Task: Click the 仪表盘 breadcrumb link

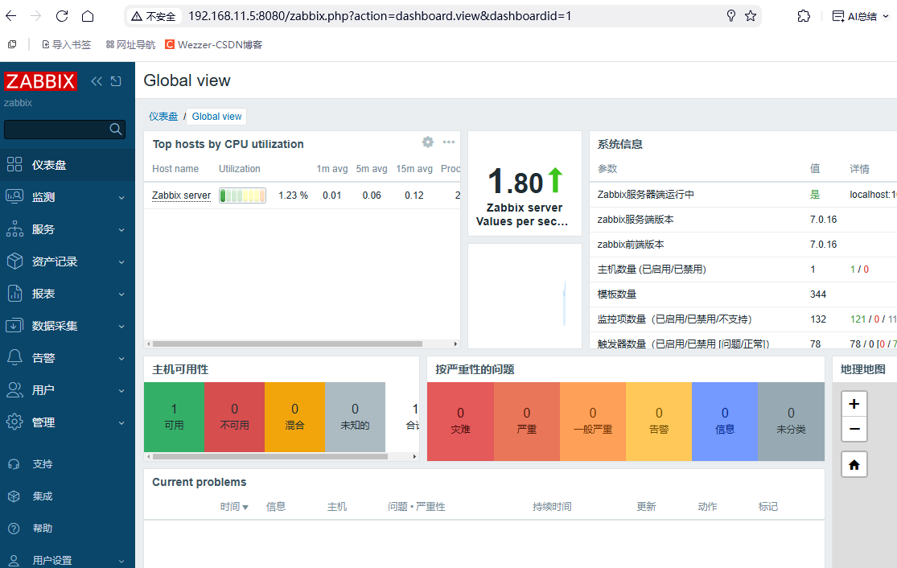Action: click(163, 117)
